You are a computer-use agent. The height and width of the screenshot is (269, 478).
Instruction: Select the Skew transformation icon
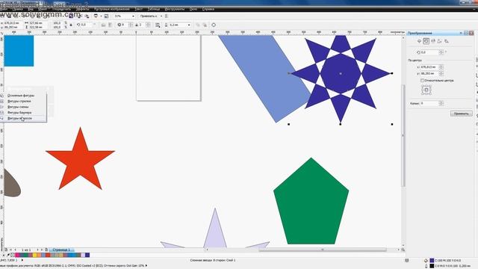(x=447, y=41)
